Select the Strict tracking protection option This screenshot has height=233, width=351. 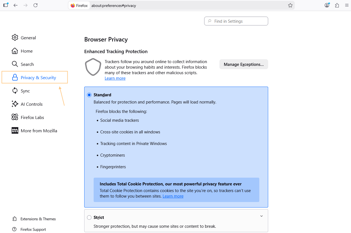[x=89, y=218]
